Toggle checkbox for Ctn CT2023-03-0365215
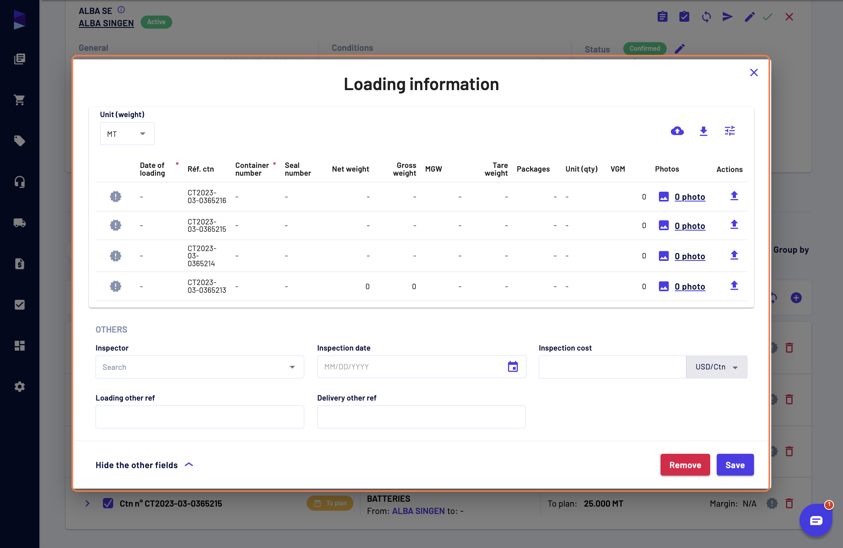Screen dimensions: 843x548 (x=108, y=503)
